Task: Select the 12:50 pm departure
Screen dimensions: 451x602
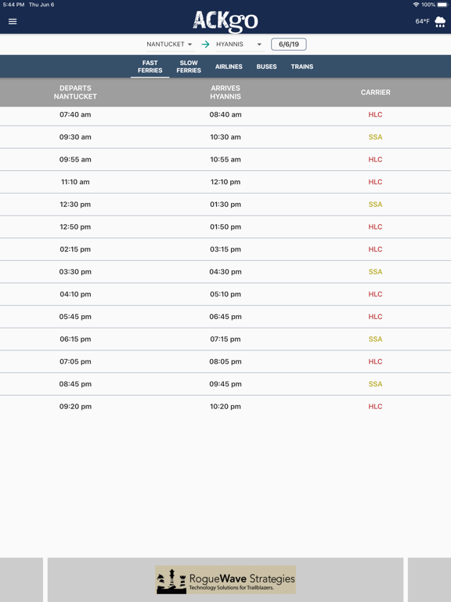Action: pyautogui.click(x=75, y=227)
